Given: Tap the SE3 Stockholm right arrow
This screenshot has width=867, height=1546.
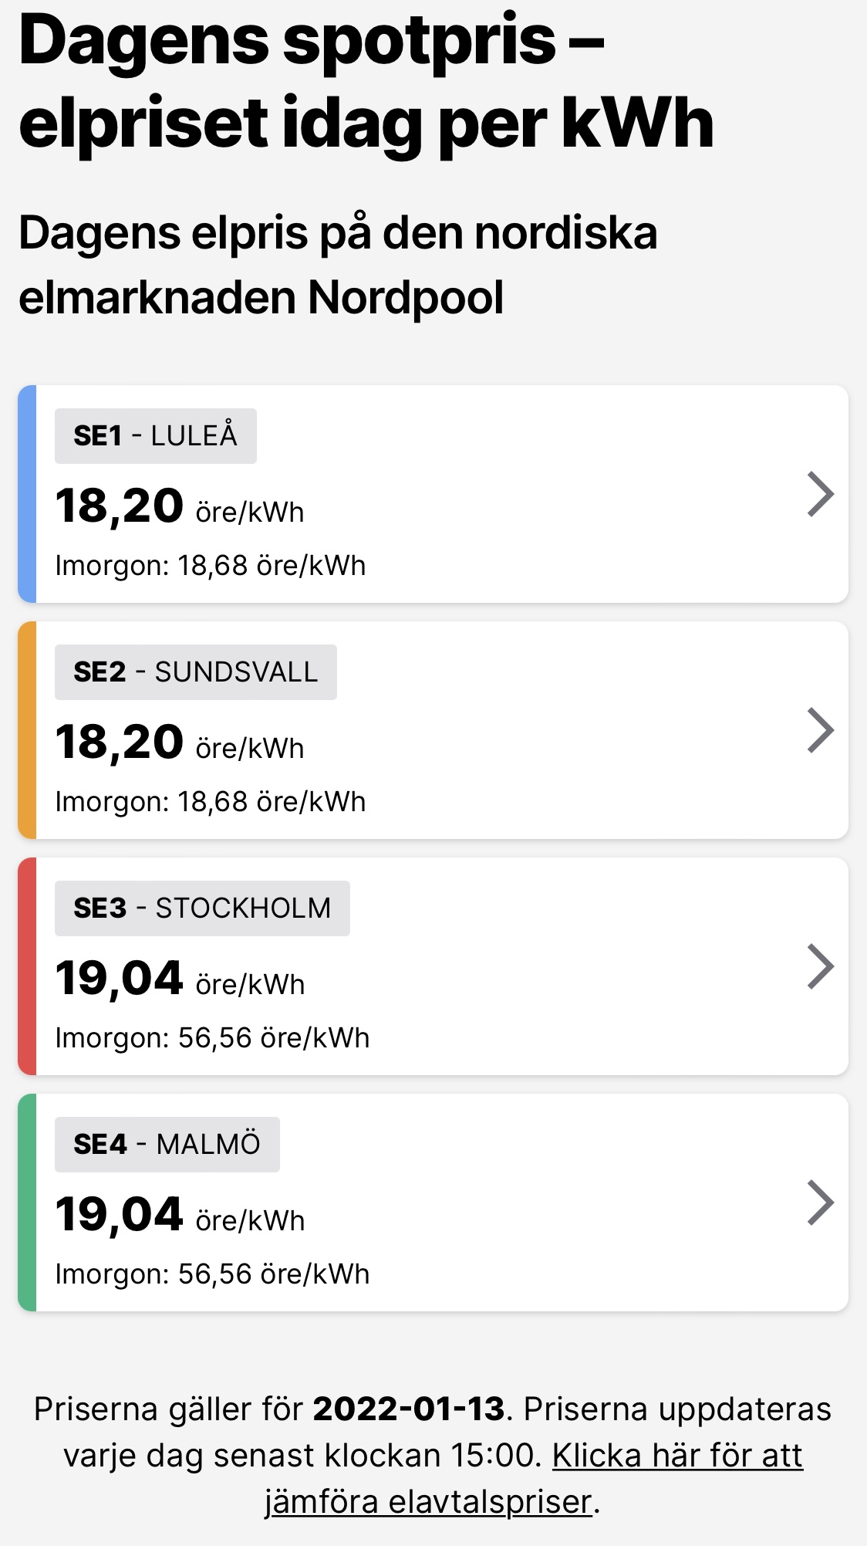Looking at the screenshot, I should (x=820, y=966).
